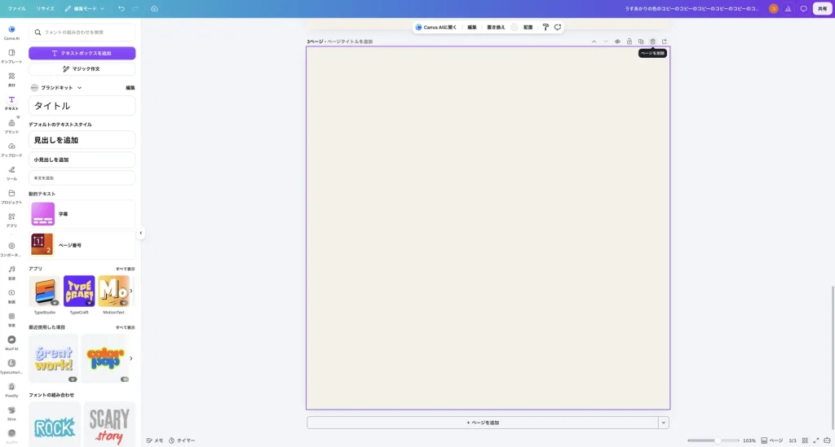Open the Pixelify app in sidebar
835x447 pixels.
coord(11,389)
